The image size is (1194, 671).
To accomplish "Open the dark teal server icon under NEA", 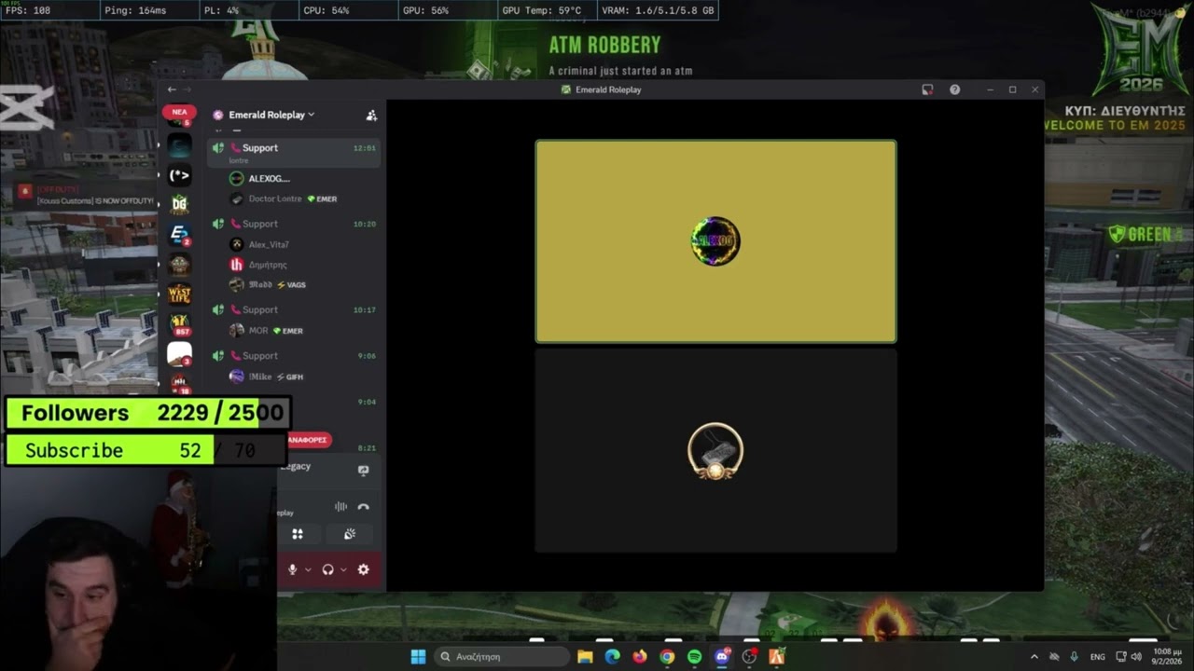I will 179,145.
